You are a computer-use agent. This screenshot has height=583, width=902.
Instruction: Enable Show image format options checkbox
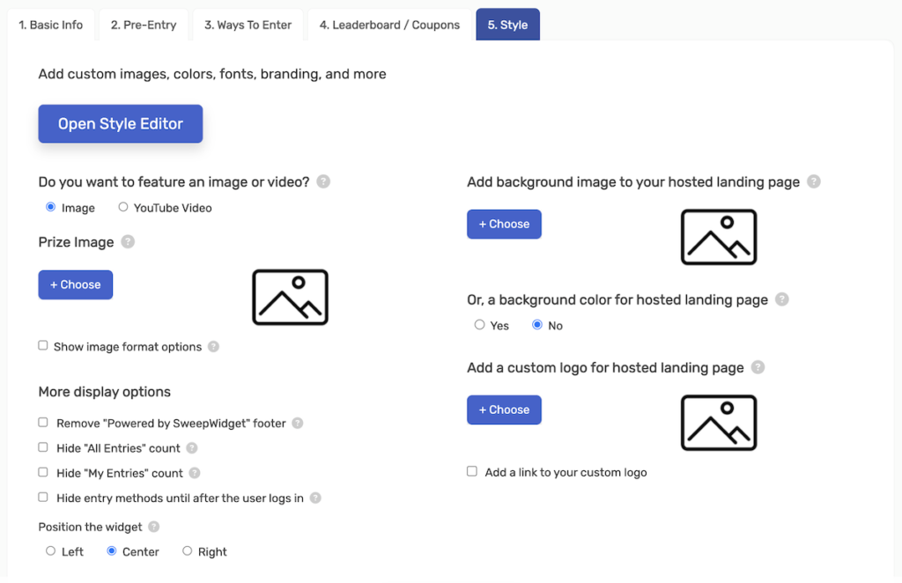click(x=43, y=345)
